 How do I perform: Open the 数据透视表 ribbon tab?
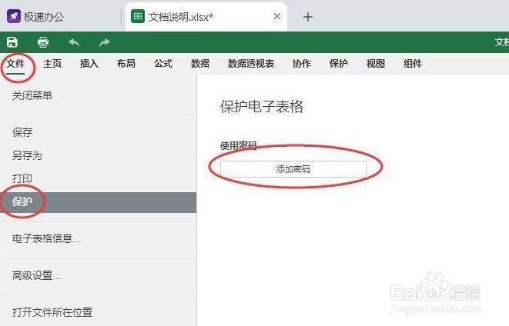pos(251,64)
